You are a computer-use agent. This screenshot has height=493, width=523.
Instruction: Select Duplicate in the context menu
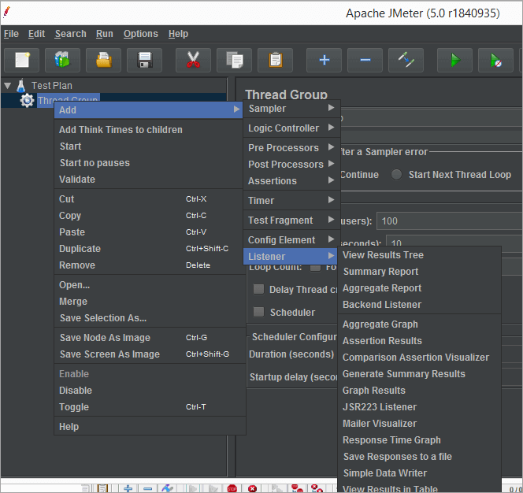[148, 249]
